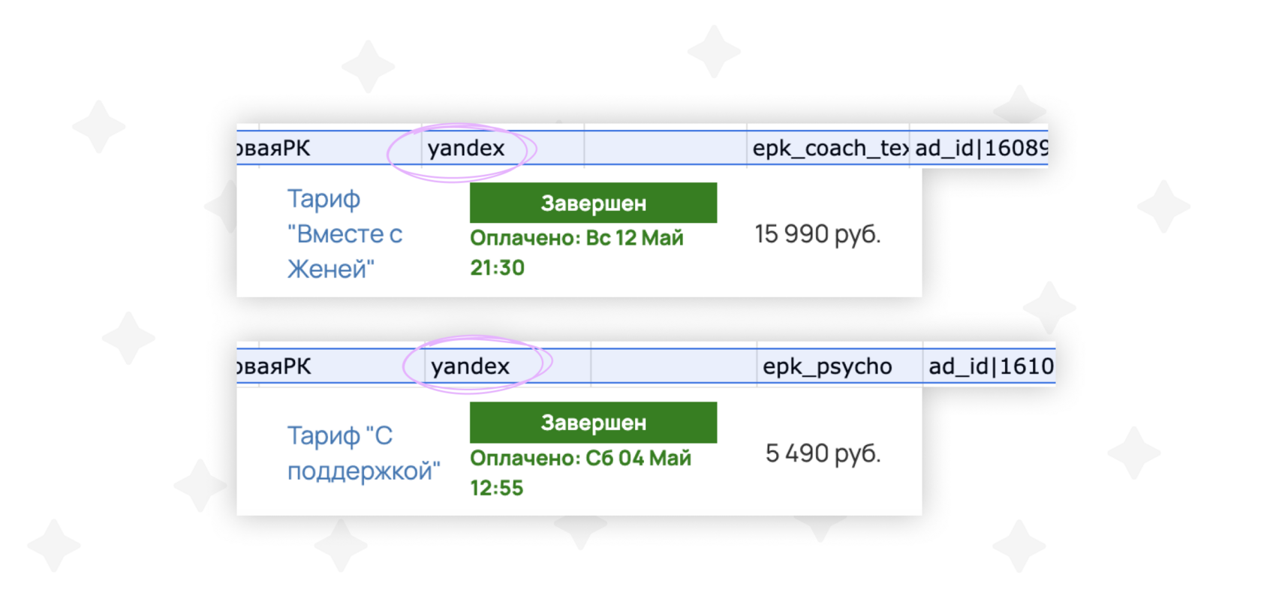Click the 15 990 руб. price
The height and width of the screenshot is (596, 1261).
(x=817, y=234)
